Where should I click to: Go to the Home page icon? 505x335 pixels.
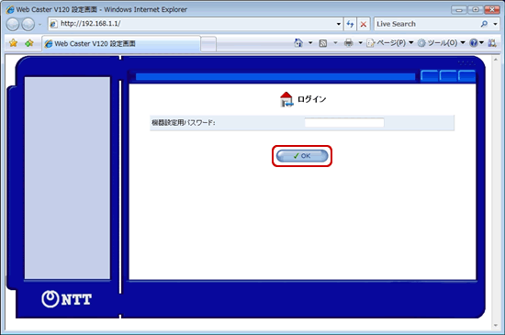(x=298, y=43)
